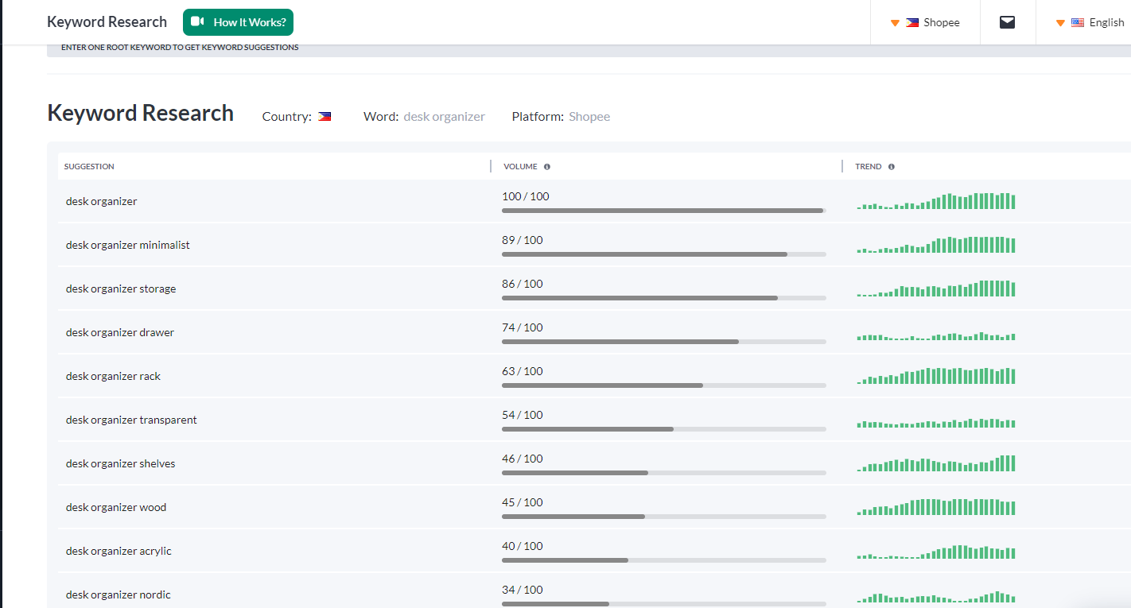Click the 'Keyword Research' title in header
This screenshot has height=608, width=1131.
coord(107,22)
